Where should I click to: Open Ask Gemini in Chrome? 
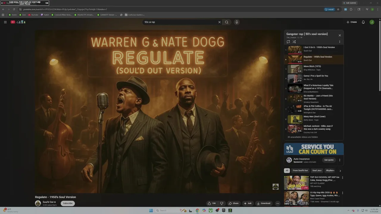(349, 3)
